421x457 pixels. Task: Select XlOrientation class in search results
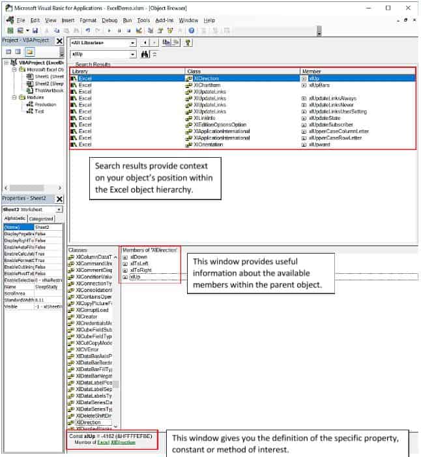pyautogui.click(x=209, y=145)
